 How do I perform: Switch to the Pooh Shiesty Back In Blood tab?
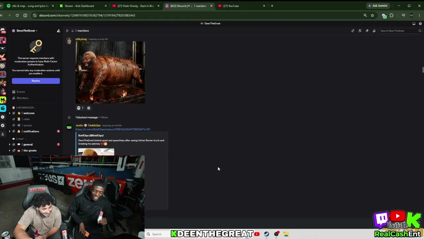(135, 6)
